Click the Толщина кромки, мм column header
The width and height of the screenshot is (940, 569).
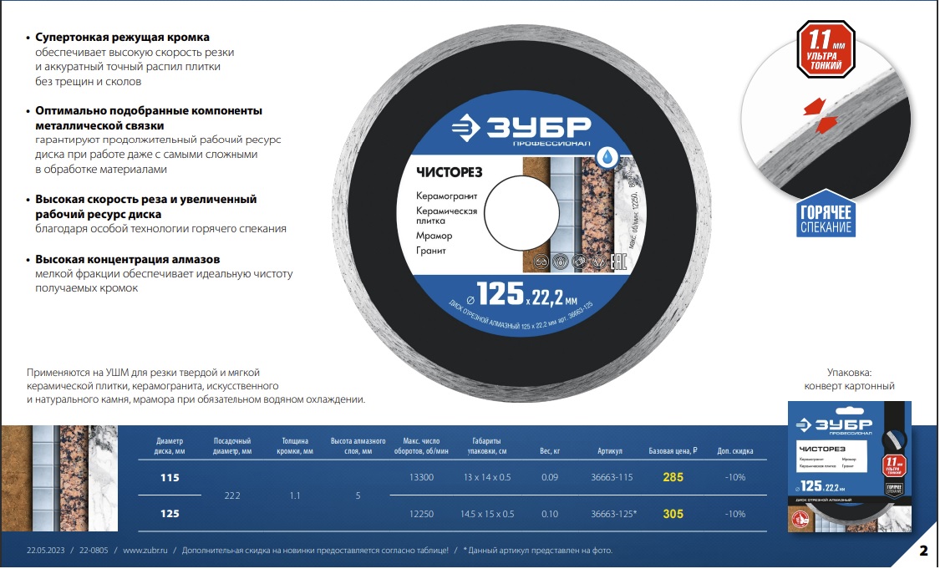295,446
